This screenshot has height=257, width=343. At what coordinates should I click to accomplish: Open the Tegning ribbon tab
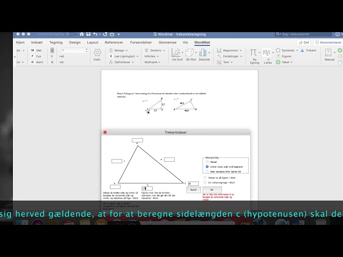[56, 42]
